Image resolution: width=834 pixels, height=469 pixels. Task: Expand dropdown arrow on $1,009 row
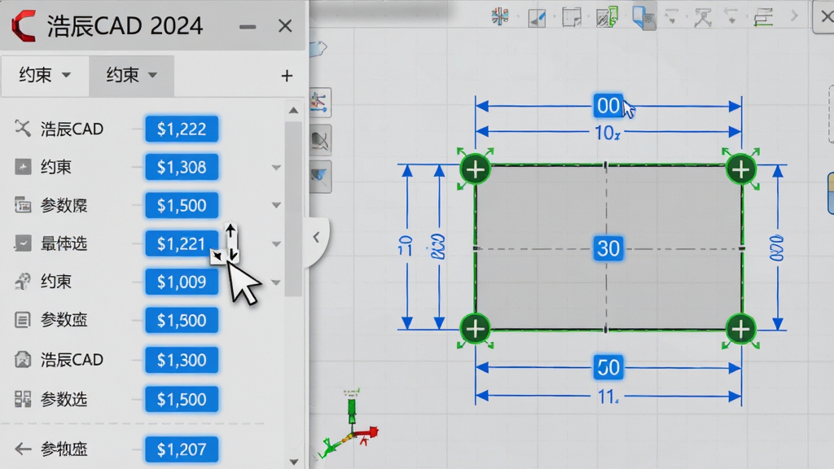pyautogui.click(x=276, y=283)
